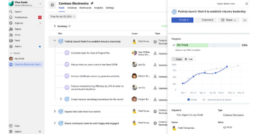Click Megan avatar in marketing momentum row

point(134,99)
